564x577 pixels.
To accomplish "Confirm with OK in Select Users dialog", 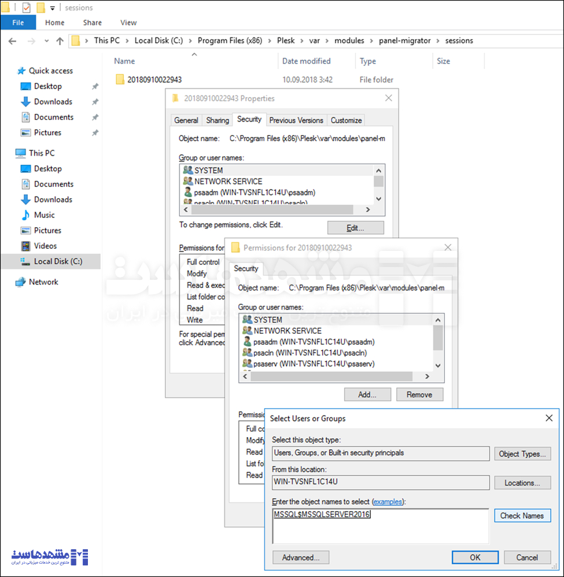I will point(475,557).
